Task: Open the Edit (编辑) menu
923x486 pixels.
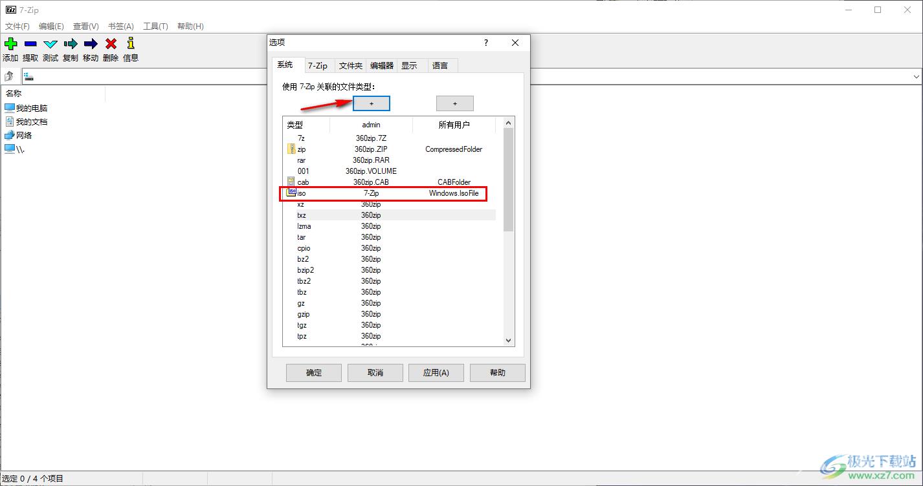Action: [51, 26]
